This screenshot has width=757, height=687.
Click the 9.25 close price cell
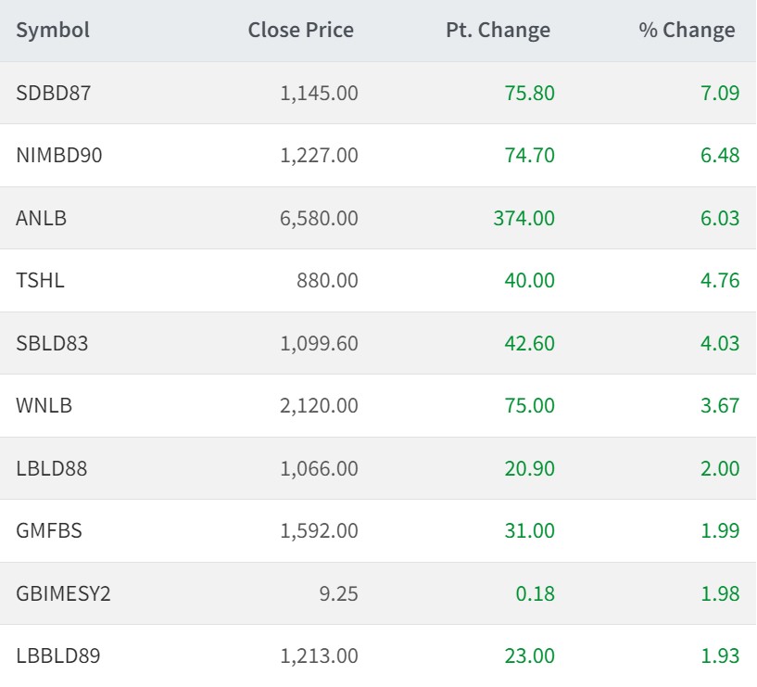pyautogui.click(x=340, y=593)
